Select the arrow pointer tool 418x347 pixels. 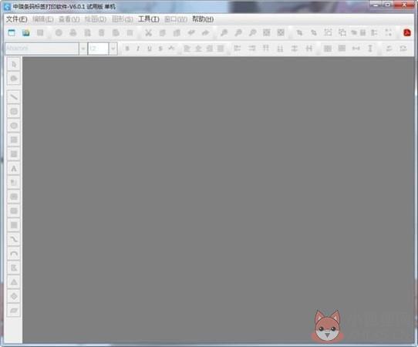(14, 64)
